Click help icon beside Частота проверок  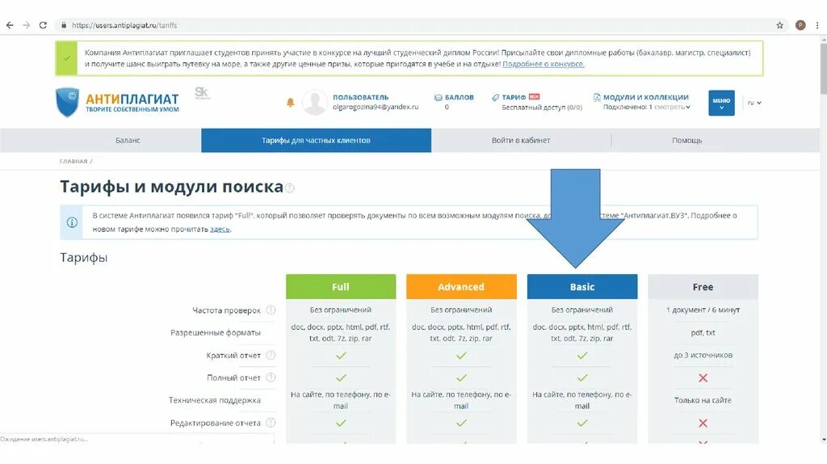click(271, 310)
